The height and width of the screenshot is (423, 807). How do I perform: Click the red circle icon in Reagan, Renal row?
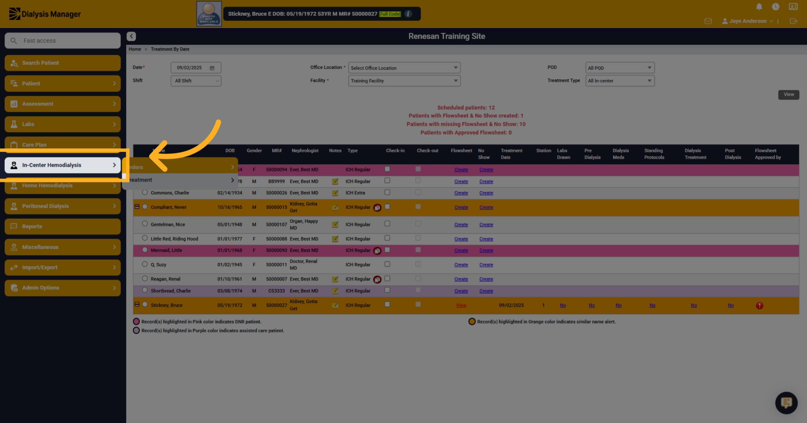[x=377, y=279]
